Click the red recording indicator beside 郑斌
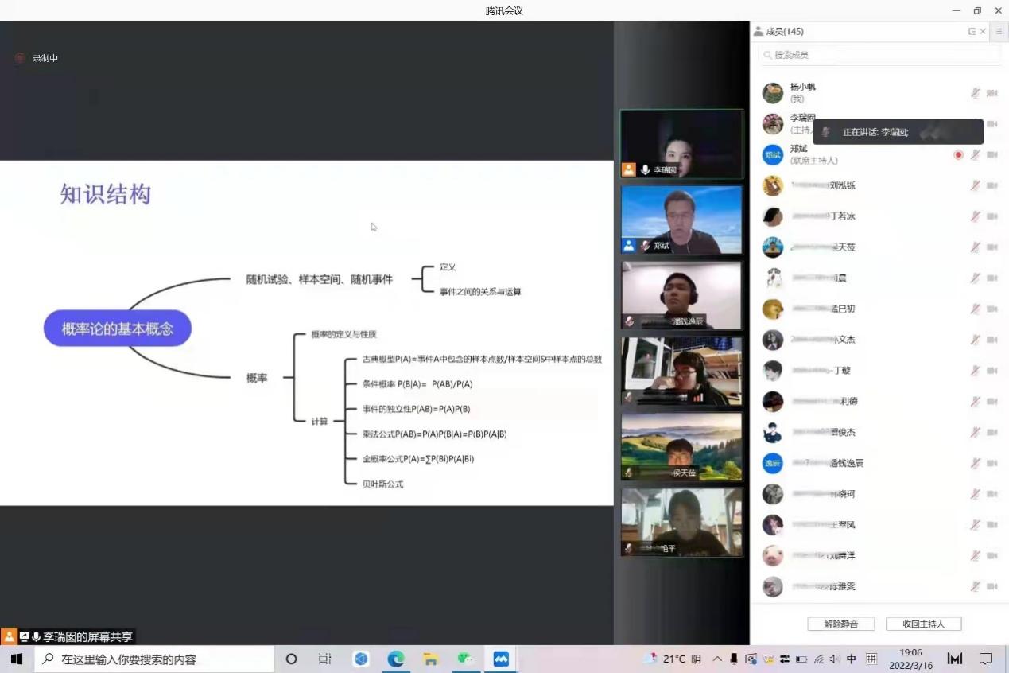 958,154
